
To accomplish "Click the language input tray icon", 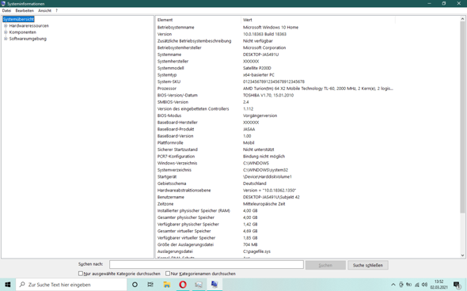I will coord(409,285).
